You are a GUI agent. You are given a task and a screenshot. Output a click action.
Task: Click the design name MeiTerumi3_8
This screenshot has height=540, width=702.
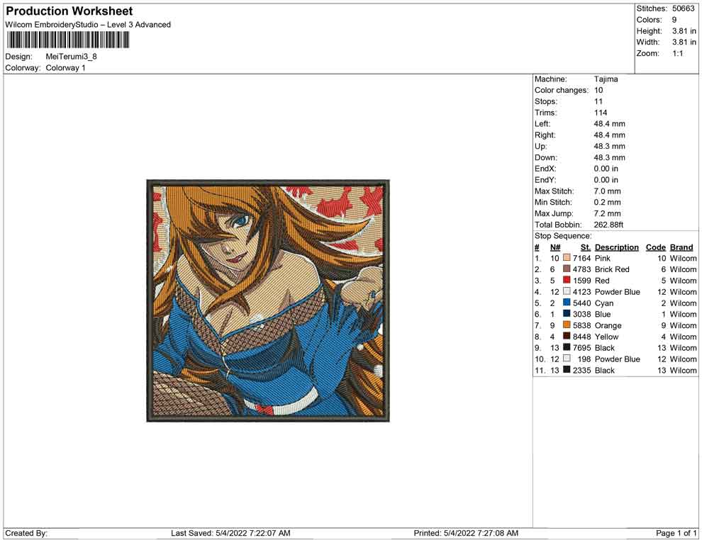71,57
